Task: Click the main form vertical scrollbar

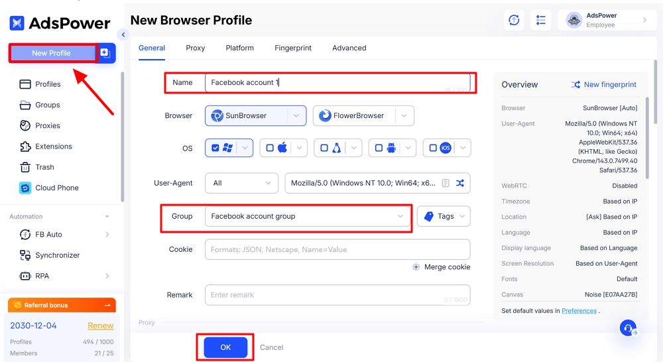Action: tap(656, 91)
